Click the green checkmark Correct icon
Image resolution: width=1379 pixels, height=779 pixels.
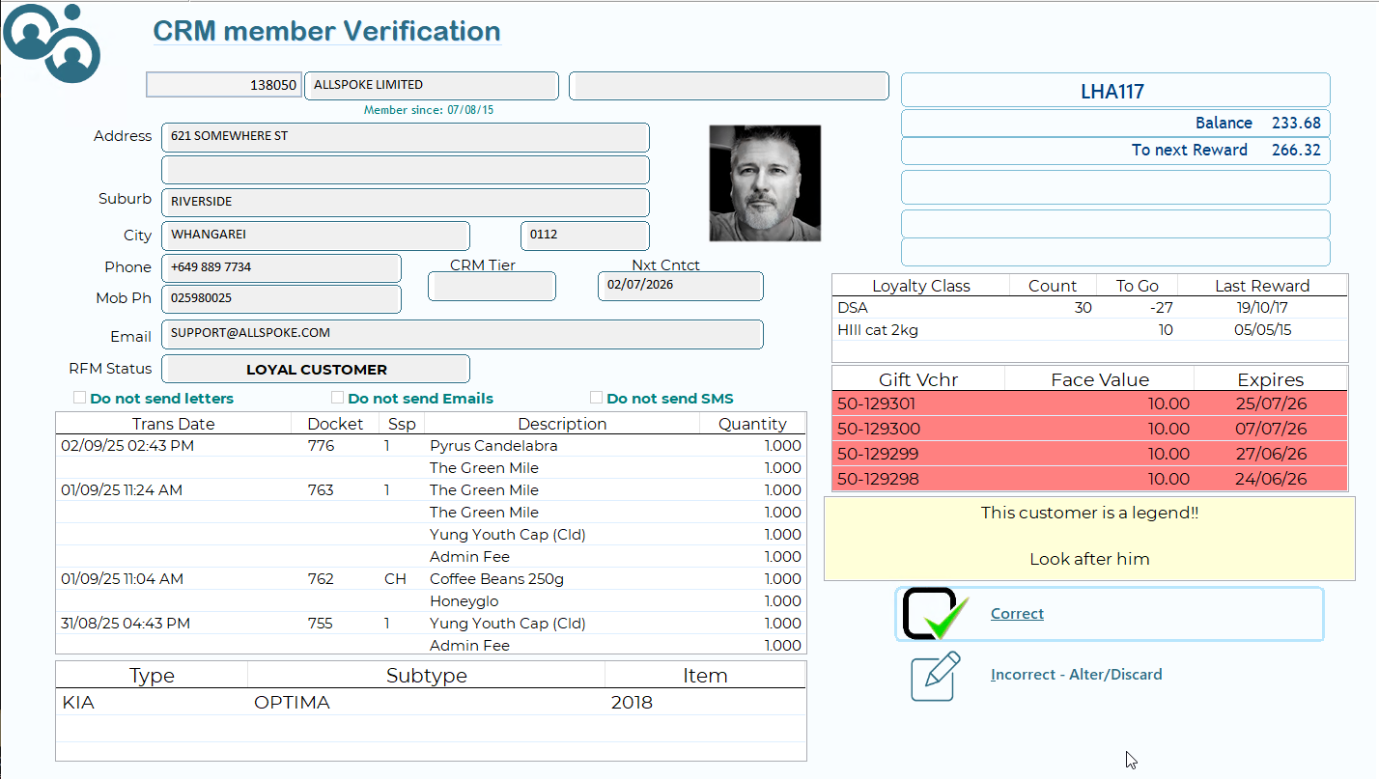click(x=934, y=614)
